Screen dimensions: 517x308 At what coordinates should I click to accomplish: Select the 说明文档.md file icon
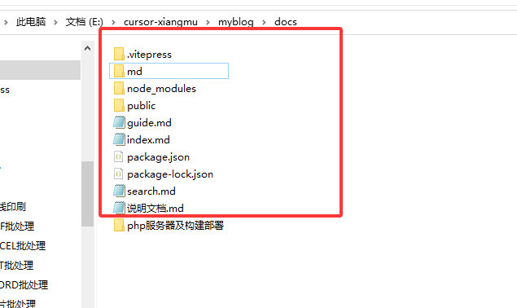[x=119, y=209]
